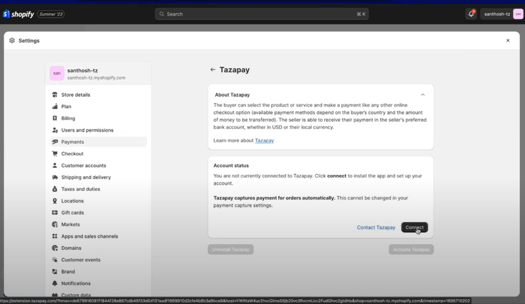Close the Settings panel
The image size is (525, 304).
pyautogui.click(x=508, y=41)
